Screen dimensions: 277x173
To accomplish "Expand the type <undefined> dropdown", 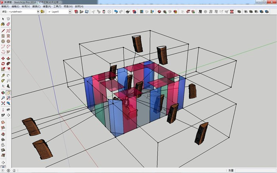I will coord(38,12).
